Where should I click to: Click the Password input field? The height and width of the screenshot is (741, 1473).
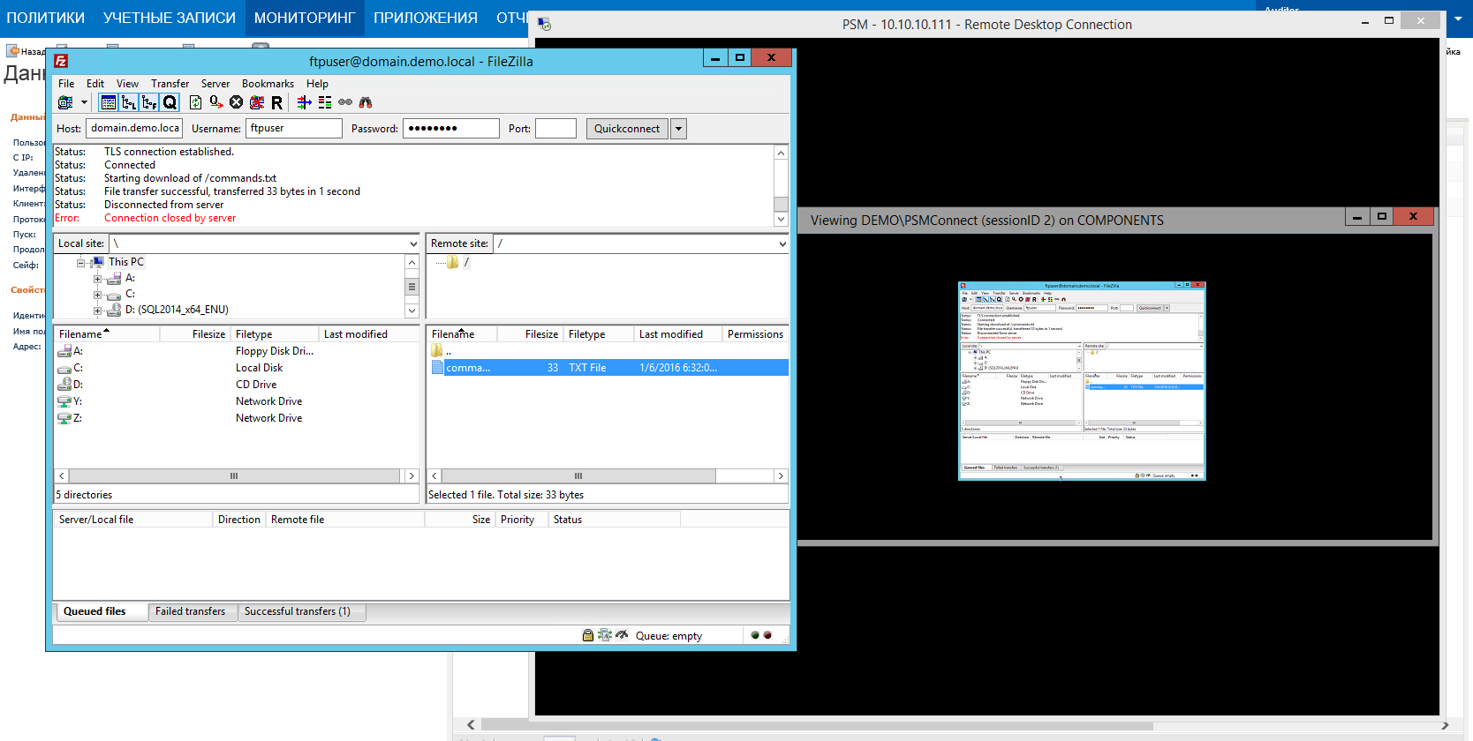tap(451, 128)
